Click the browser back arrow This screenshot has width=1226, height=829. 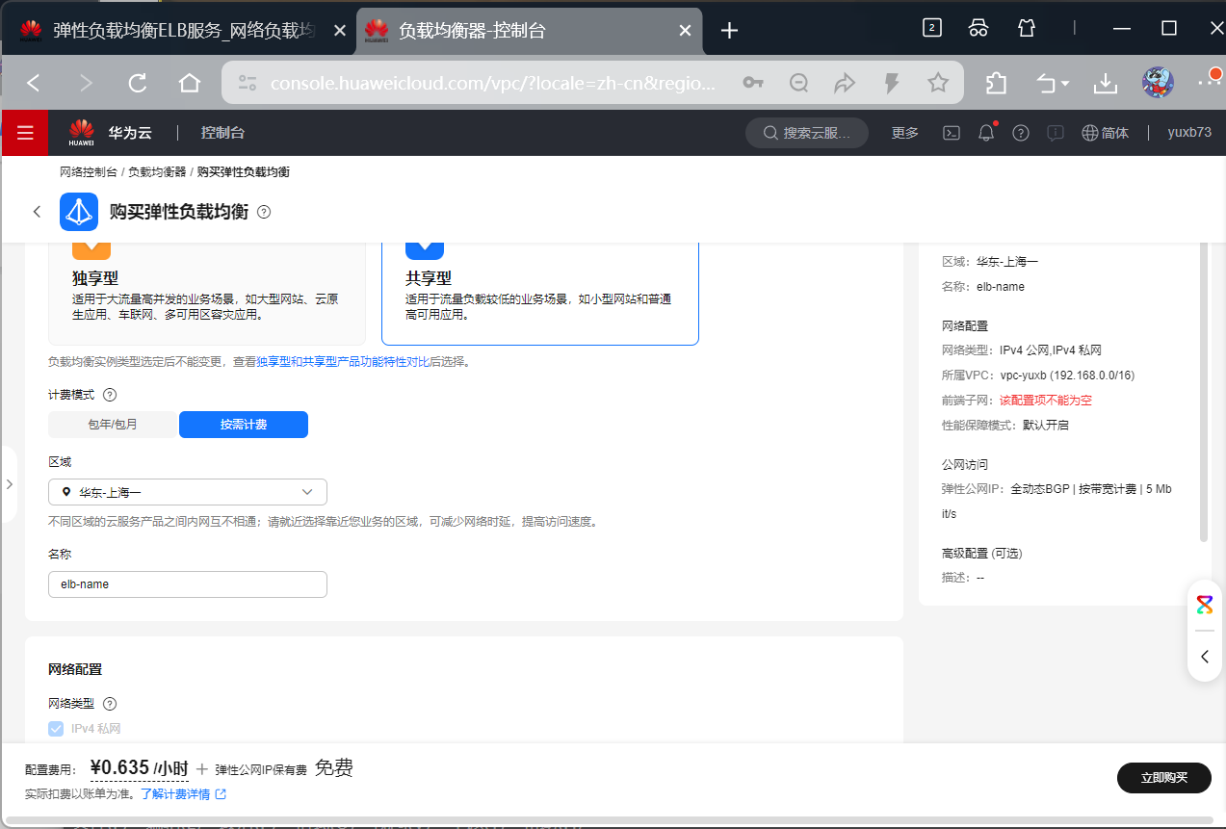pyautogui.click(x=34, y=83)
